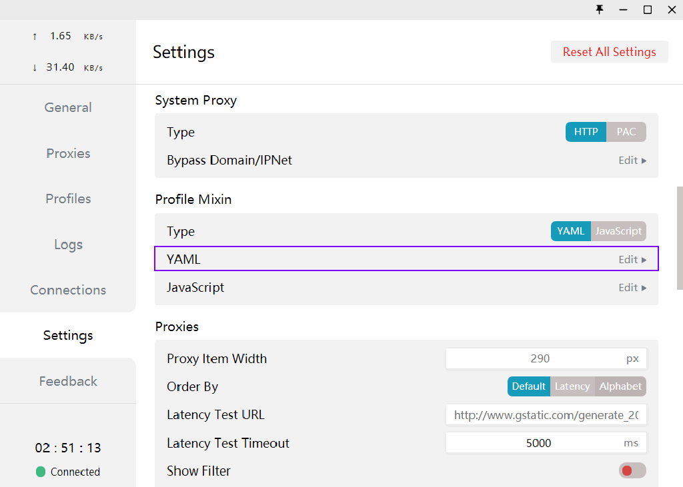Set system proxy type to HTTP
683x487 pixels.
point(586,132)
